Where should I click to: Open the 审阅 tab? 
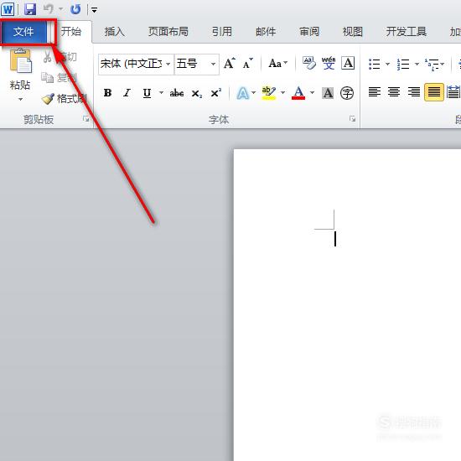pyautogui.click(x=309, y=32)
